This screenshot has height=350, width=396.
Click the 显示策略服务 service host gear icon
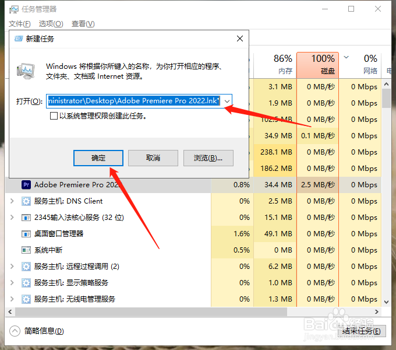coord(26,283)
